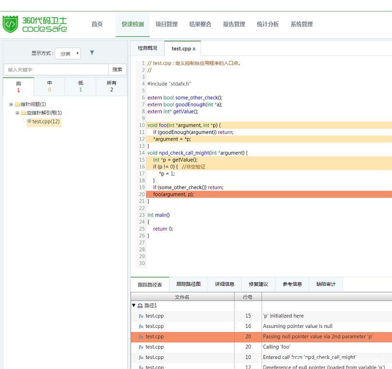Open the 显示方式 分类 dropdown
The width and height of the screenshot is (392, 369).
click(x=68, y=54)
